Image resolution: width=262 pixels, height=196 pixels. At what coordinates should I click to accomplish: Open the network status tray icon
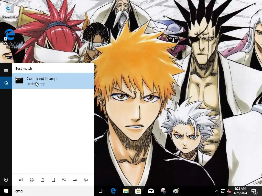(x=223, y=191)
